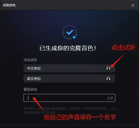The image size is (139, 128).
Task: Click the dialog title bar area
Action: pos(69,5)
